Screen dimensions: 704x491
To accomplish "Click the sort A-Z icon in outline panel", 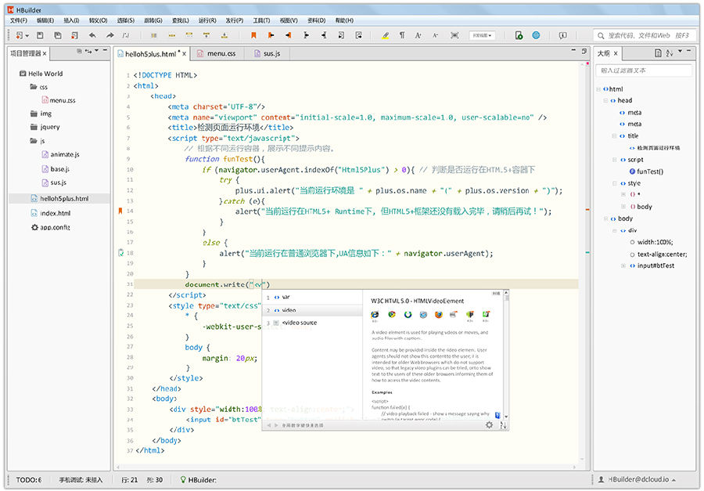I will click(670, 53).
